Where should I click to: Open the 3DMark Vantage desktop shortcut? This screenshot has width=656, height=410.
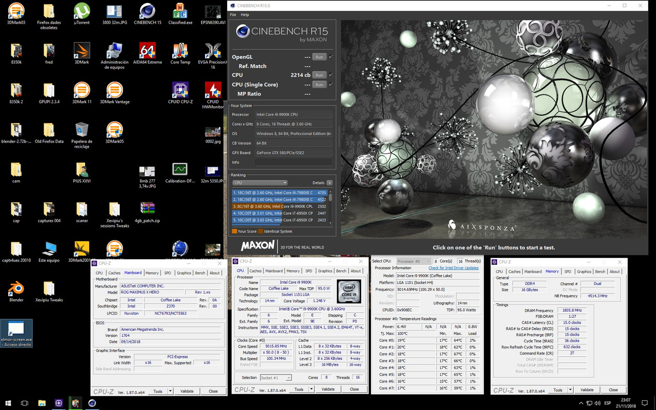[x=114, y=93]
